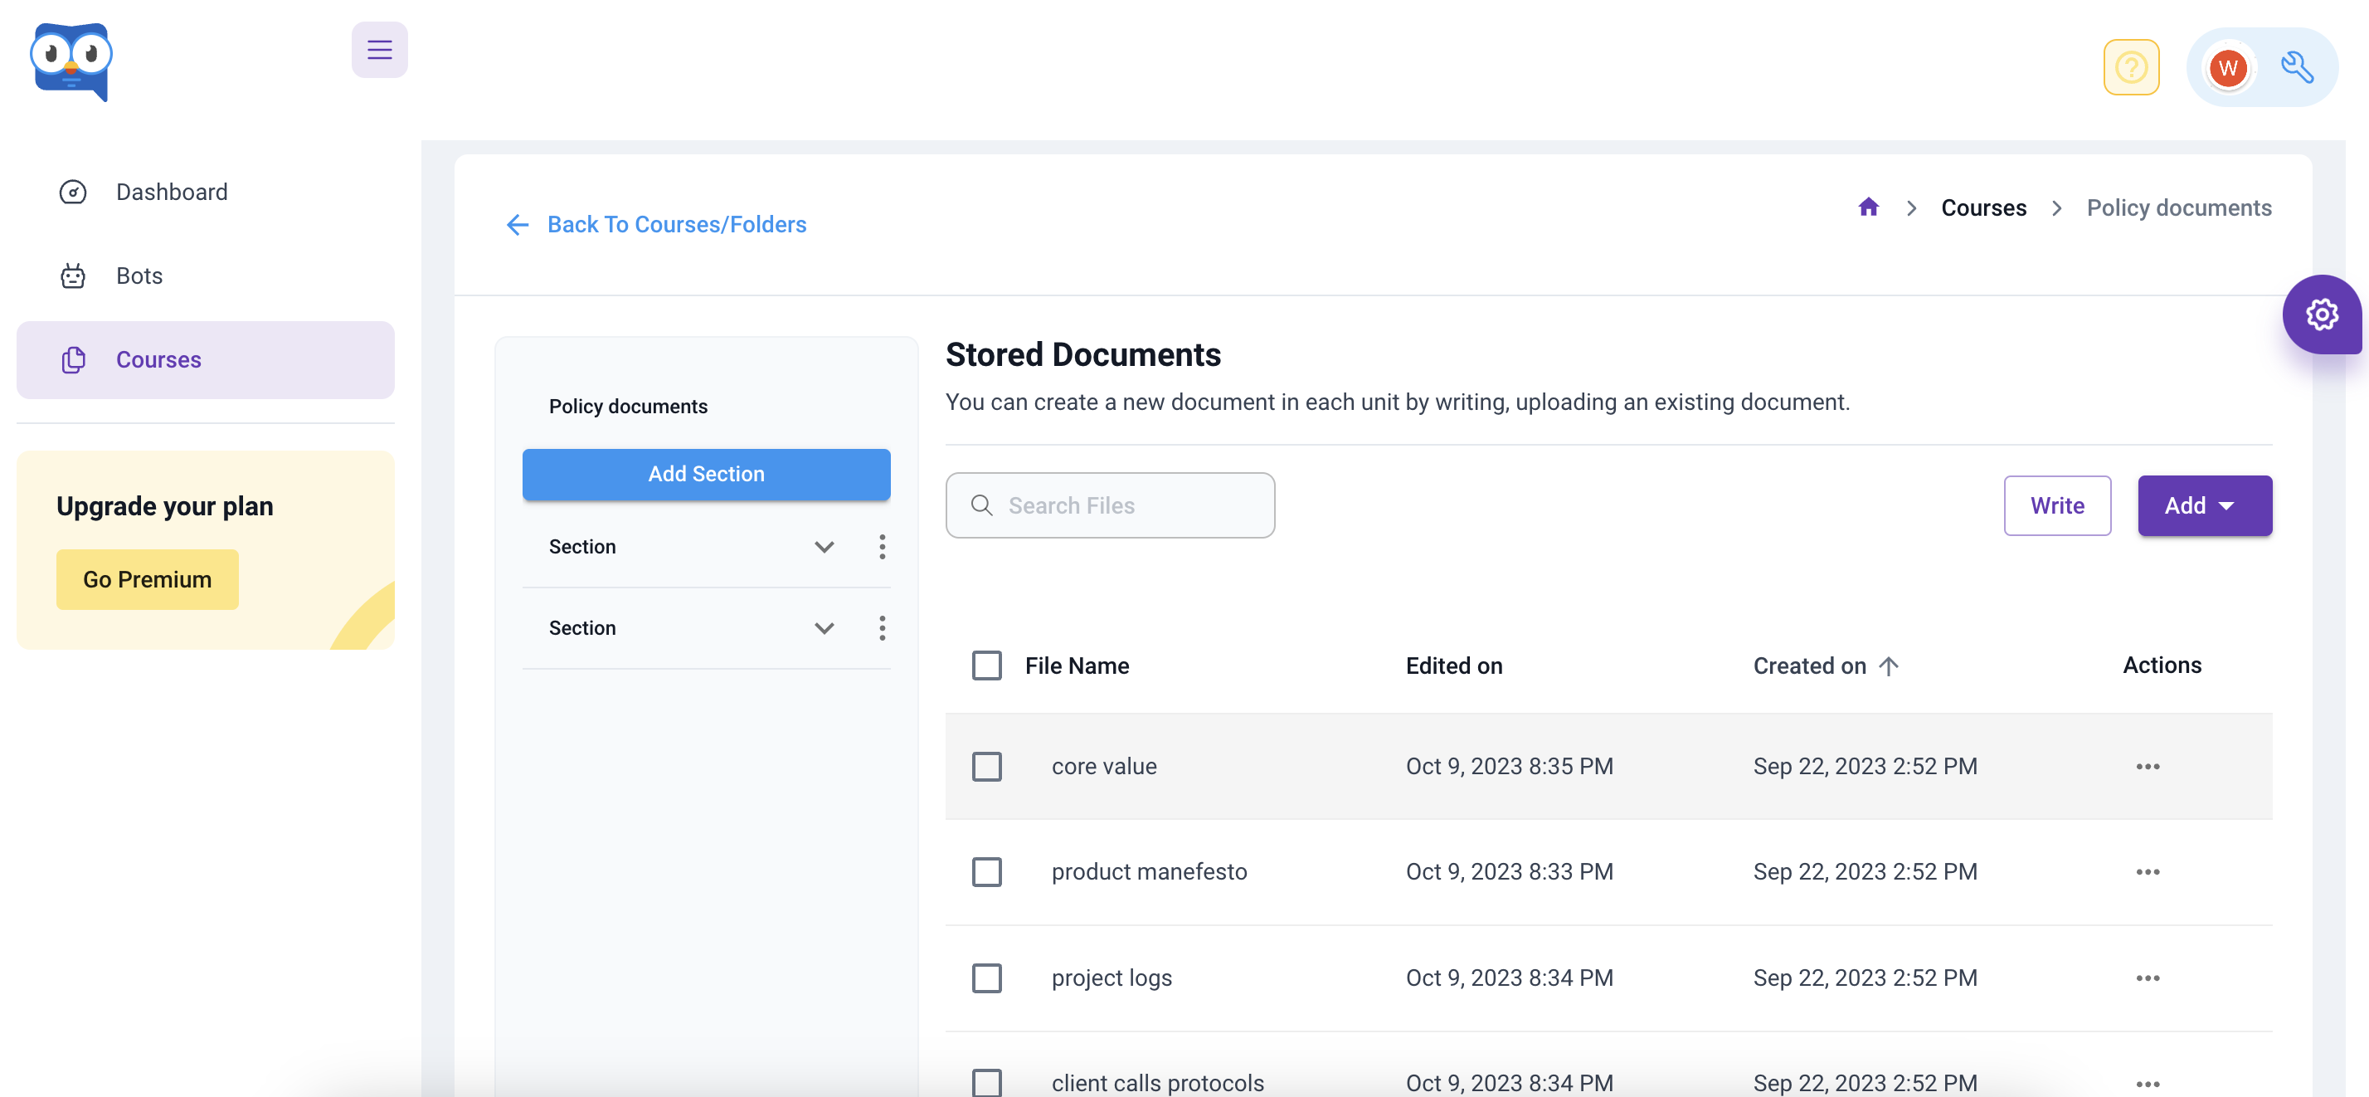Click the home breadcrumb icon
This screenshot has height=1097, width=2369.
(x=1869, y=207)
